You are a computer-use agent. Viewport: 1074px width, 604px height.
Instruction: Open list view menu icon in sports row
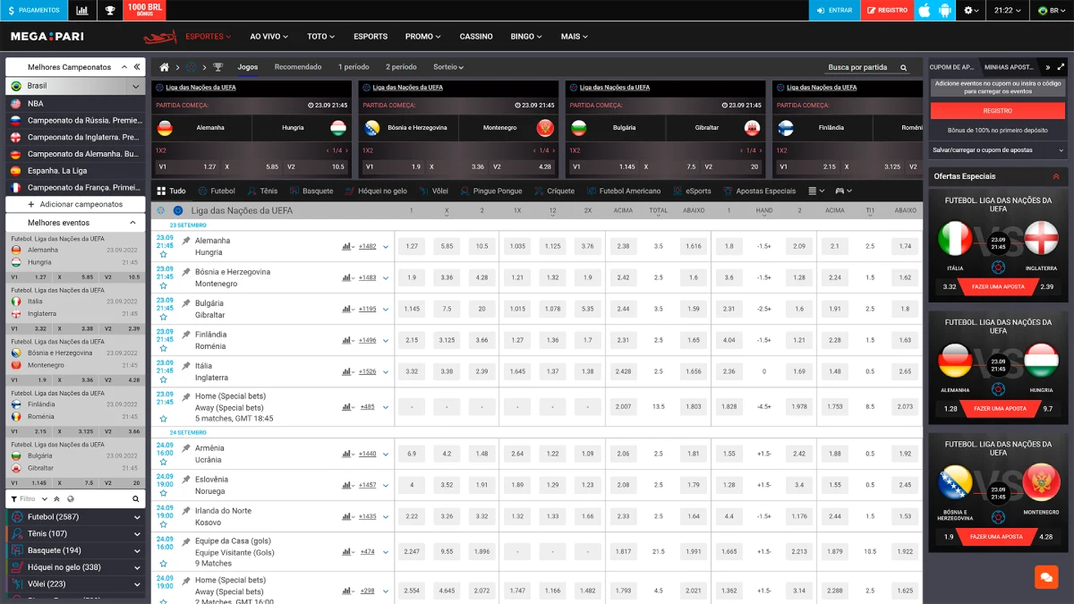(816, 191)
